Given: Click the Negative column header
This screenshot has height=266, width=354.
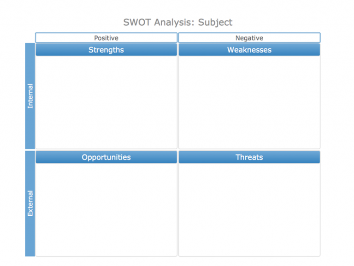Looking at the screenshot, I should (x=249, y=38).
